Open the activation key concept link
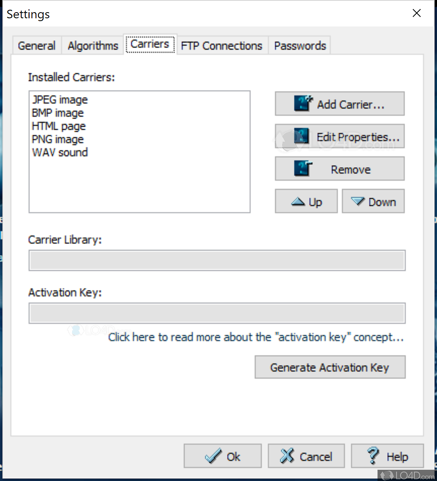437x481 pixels. (256, 337)
